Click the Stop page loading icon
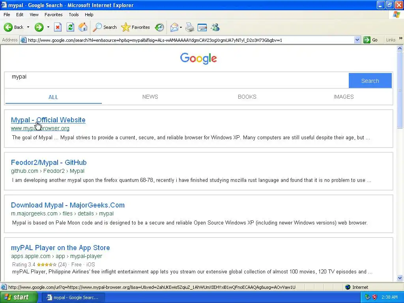This screenshot has height=303, width=404. coord(58,27)
